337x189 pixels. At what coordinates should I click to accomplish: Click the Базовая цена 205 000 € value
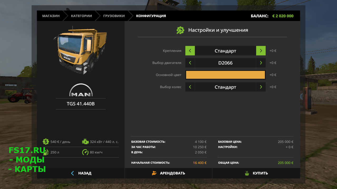285,142
